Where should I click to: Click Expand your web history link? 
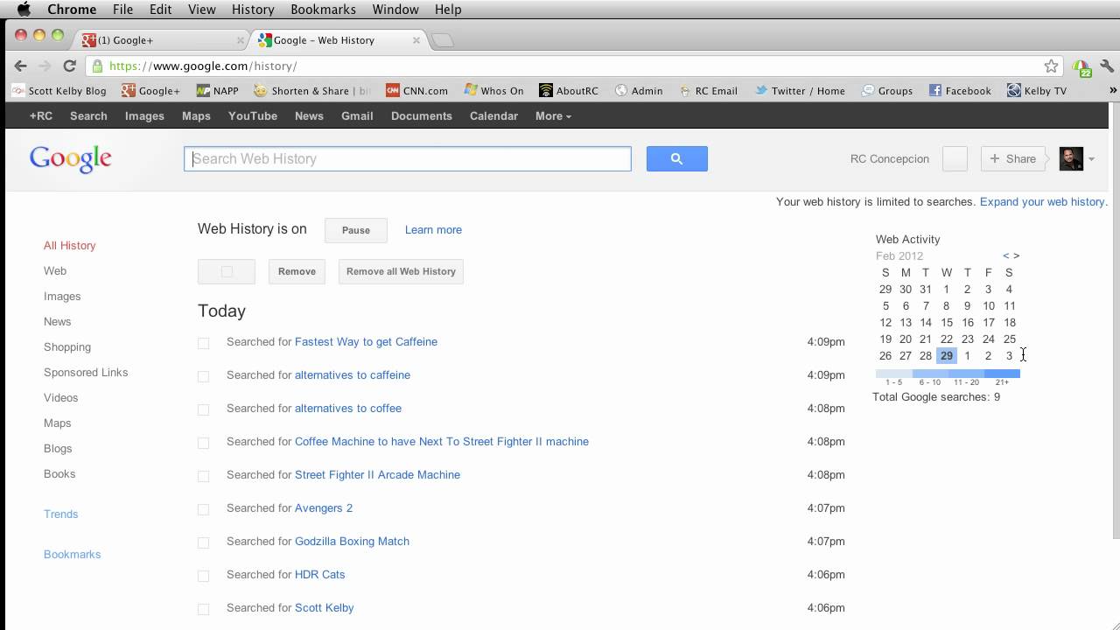pos(1042,201)
